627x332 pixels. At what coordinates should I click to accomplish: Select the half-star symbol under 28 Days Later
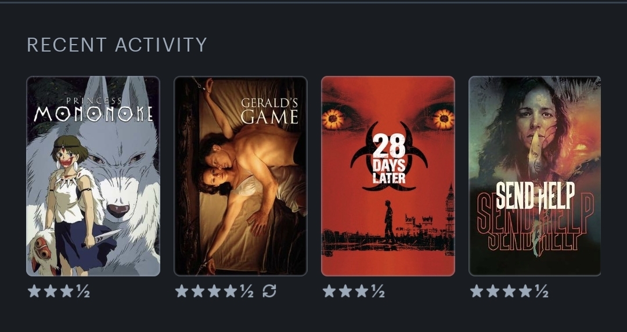[378, 291]
